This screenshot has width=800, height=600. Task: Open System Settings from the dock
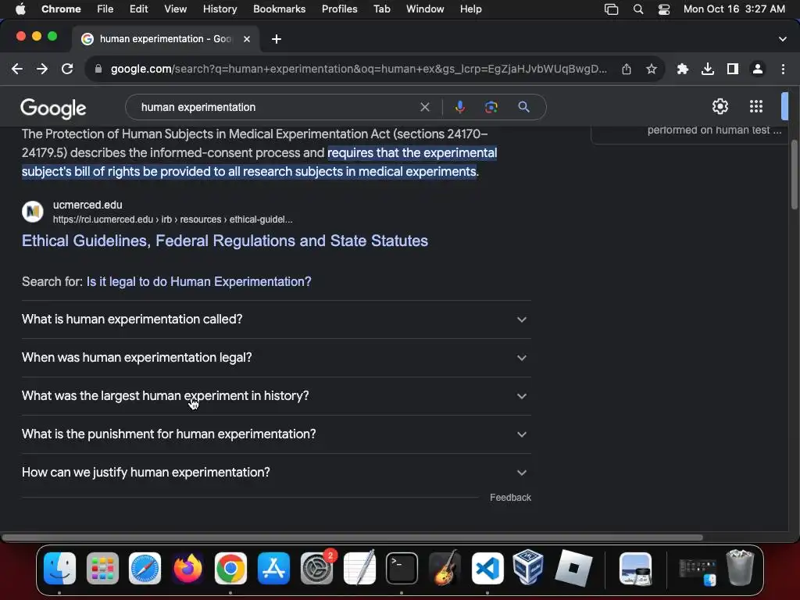coord(317,568)
